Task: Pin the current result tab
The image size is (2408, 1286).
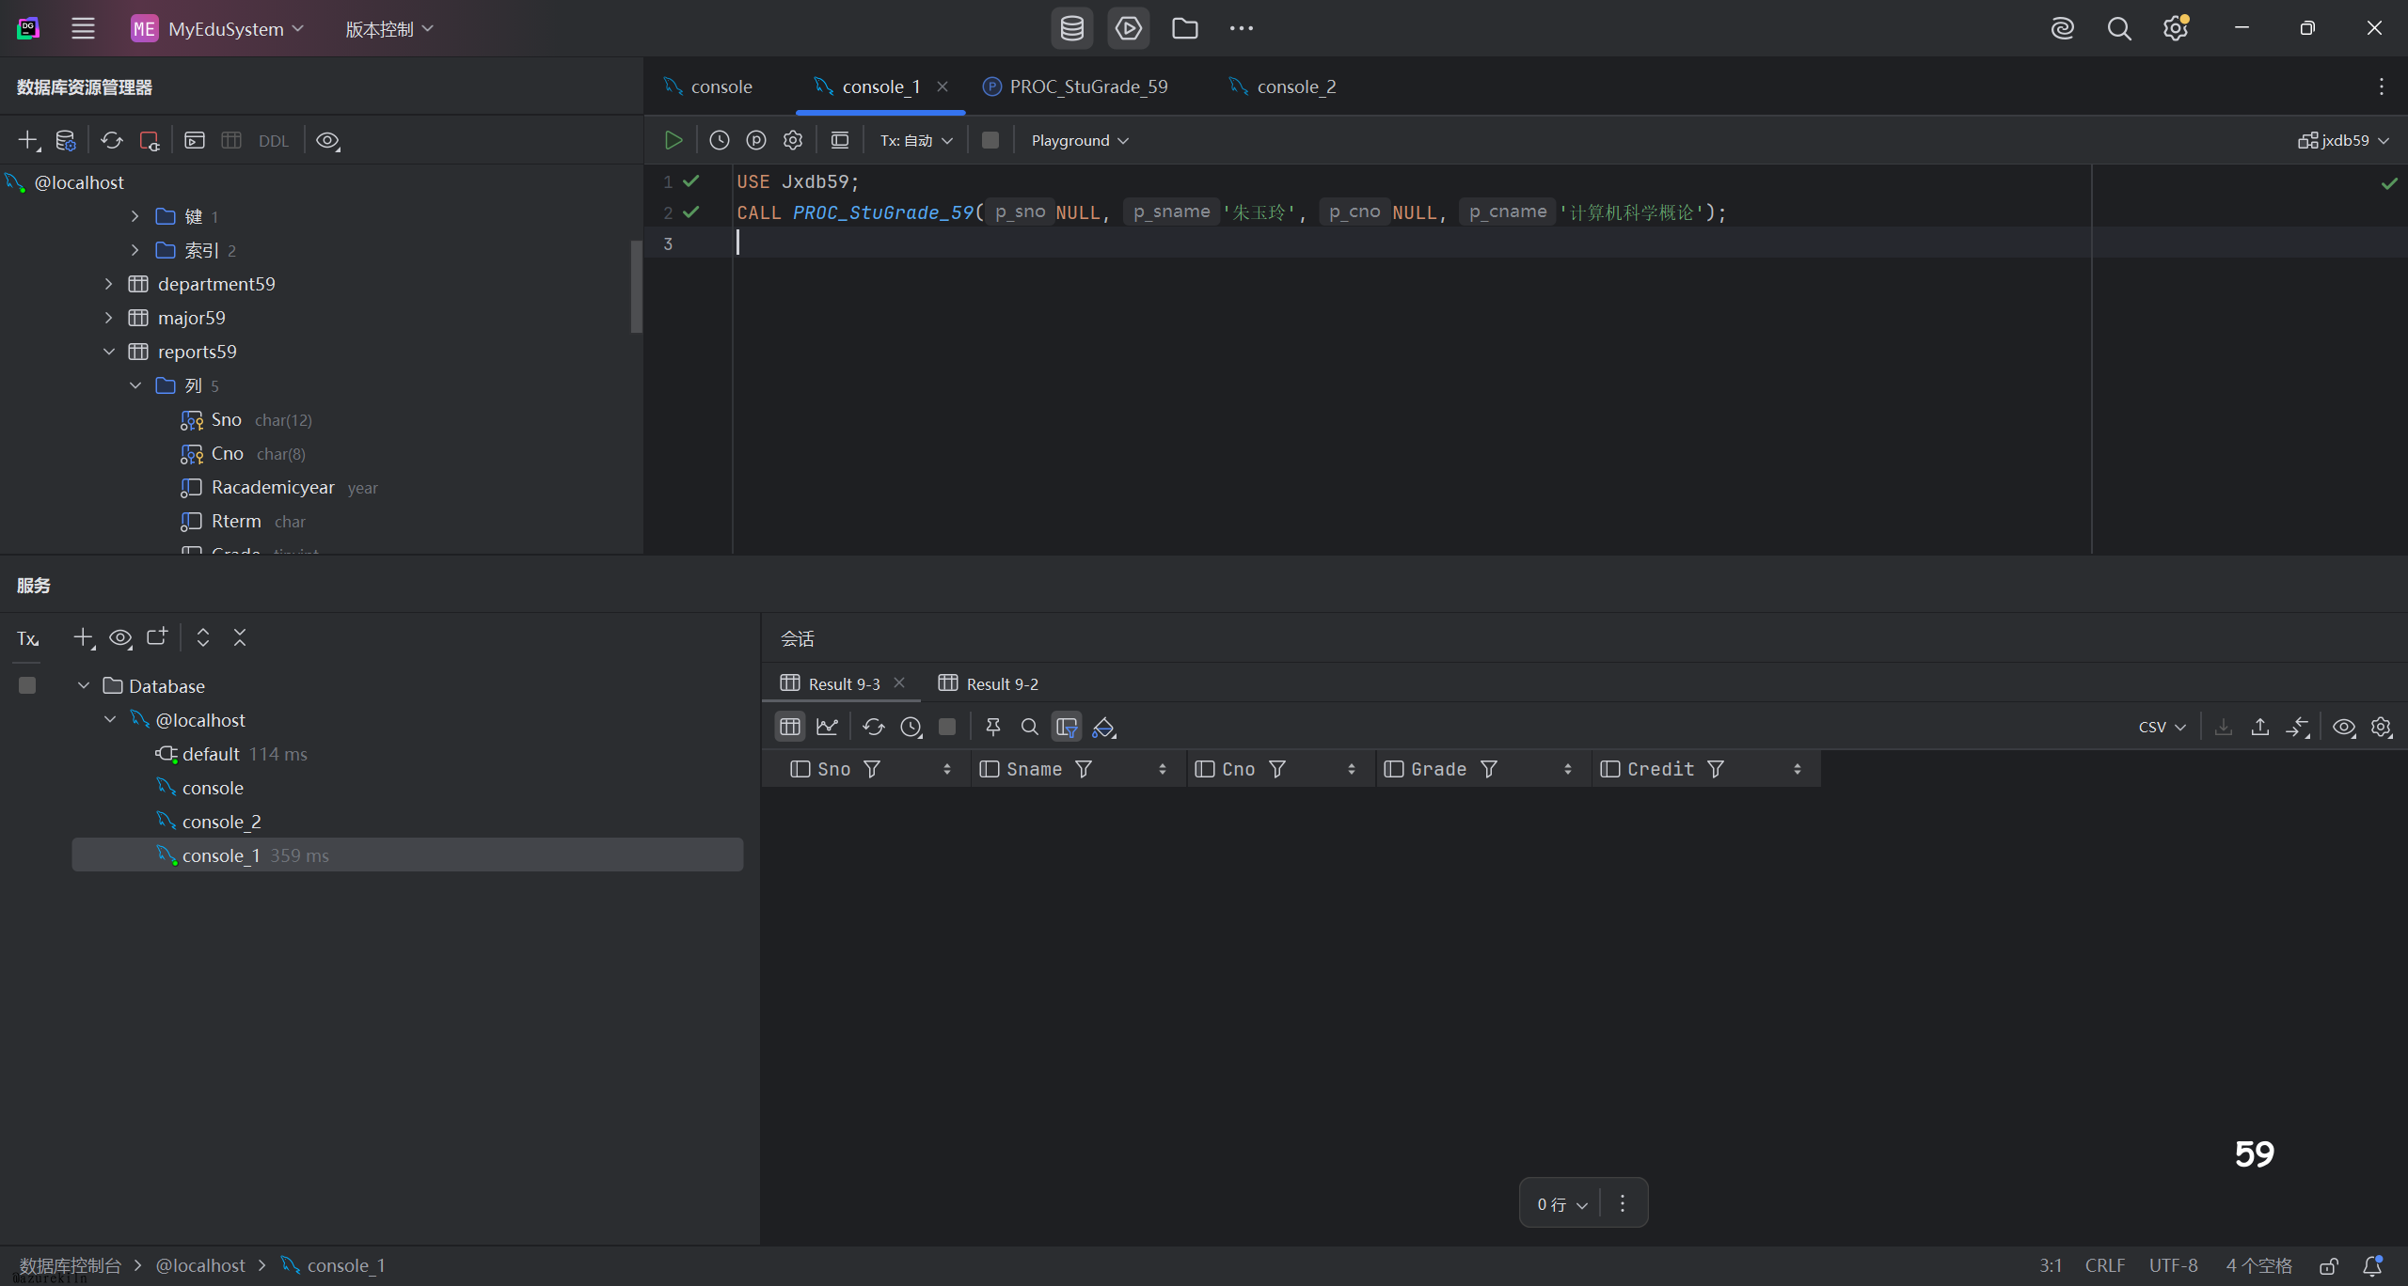Action: coord(992,727)
